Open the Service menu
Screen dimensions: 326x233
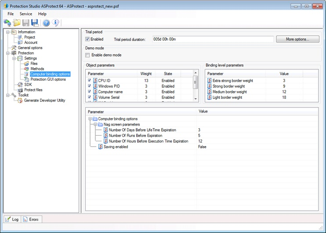[x=26, y=14]
